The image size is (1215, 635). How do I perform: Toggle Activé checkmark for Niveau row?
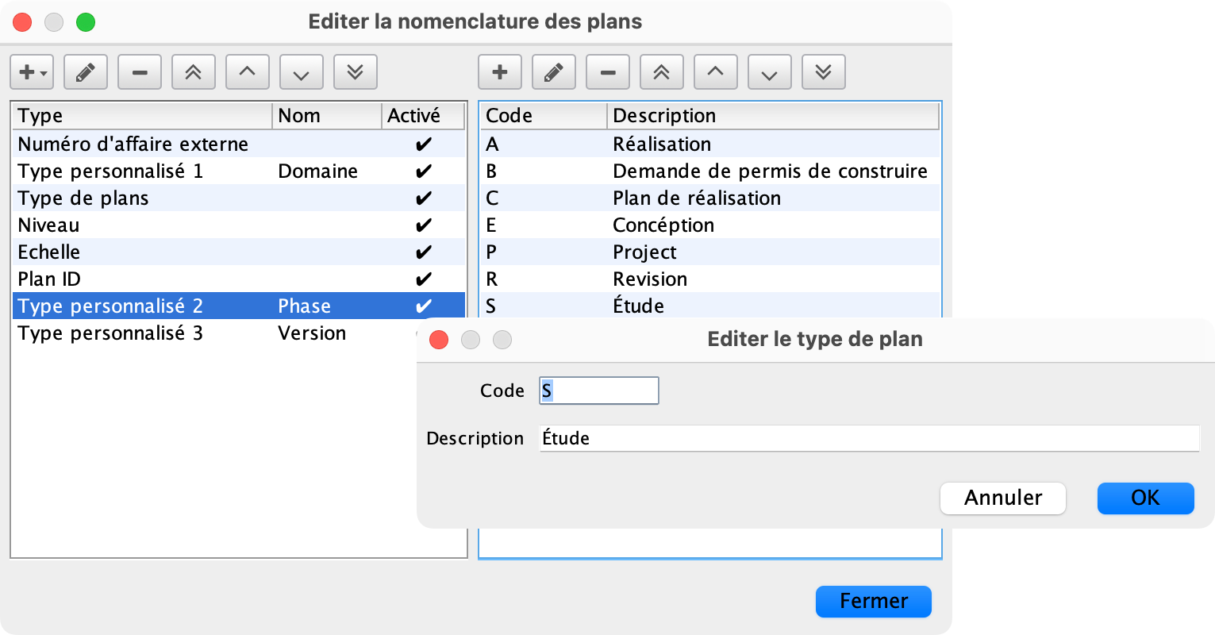pos(424,225)
